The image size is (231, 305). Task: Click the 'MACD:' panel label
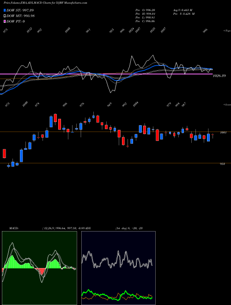coord(14,228)
